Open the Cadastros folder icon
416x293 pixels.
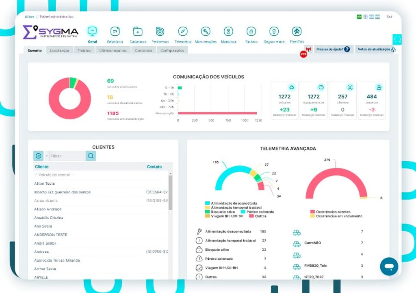[138, 32]
